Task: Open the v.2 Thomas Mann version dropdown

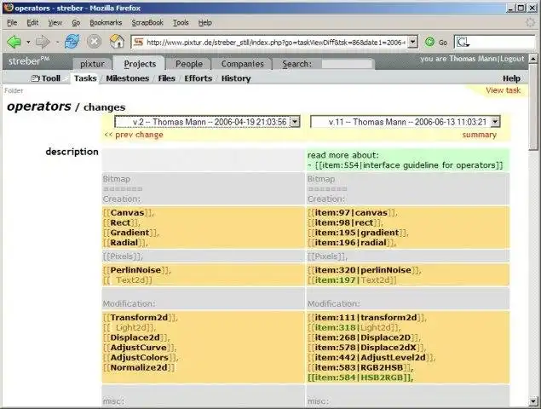Action: [295, 122]
